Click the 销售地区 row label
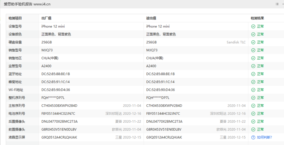The height and width of the screenshot is (145, 284). pyautogui.click(x=15, y=58)
